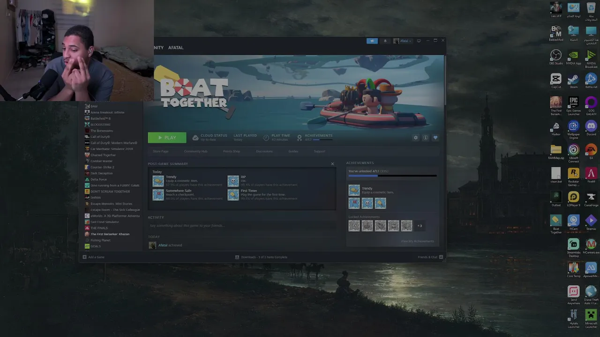Image resolution: width=600 pixels, height=337 pixels.
Task: Toggle favorite heart for Boat Together
Action: (x=435, y=138)
